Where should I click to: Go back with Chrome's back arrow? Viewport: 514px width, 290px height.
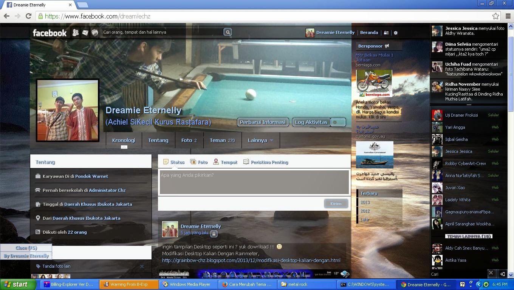tap(6, 16)
